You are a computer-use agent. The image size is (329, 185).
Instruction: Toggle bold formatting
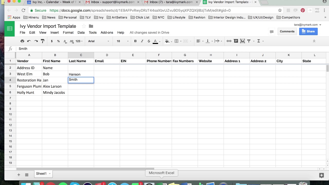pyautogui.click(x=135, y=41)
